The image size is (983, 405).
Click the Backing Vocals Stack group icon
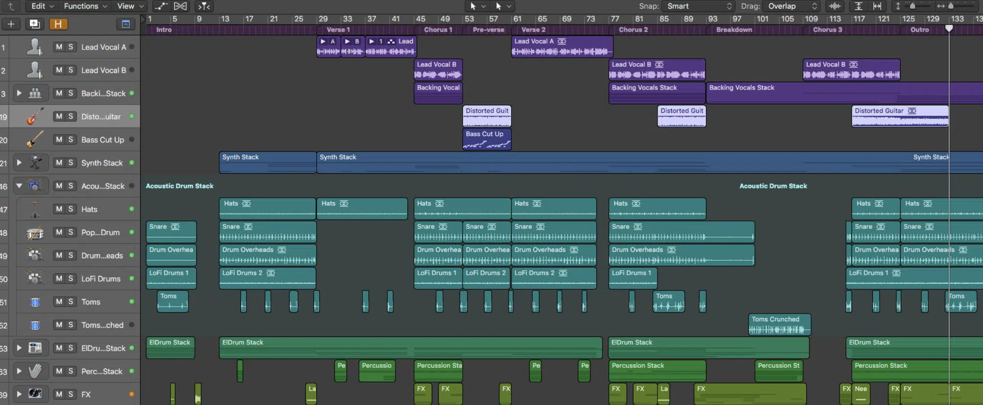tap(35, 93)
